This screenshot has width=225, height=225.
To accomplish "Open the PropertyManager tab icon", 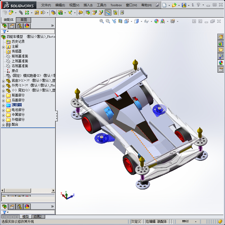I will tap(12, 26).
